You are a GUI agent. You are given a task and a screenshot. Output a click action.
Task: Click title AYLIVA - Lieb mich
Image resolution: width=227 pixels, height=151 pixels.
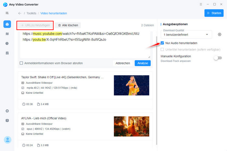click(44, 118)
